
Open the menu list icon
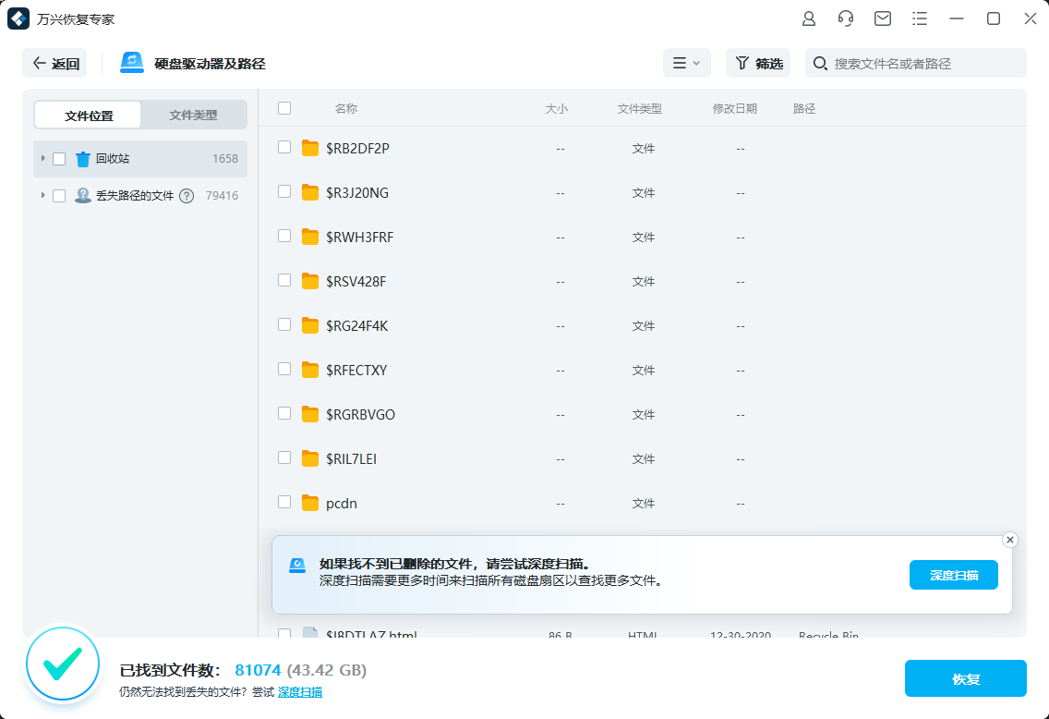(919, 18)
